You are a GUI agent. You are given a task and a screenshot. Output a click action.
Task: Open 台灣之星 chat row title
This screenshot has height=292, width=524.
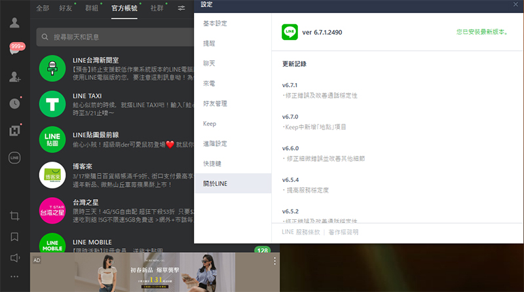[x=86, y=202]
